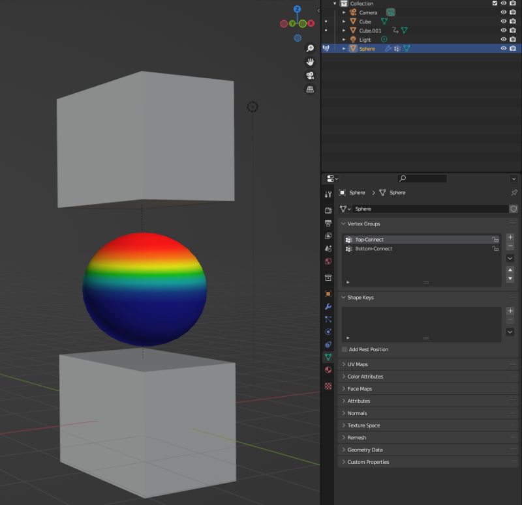Image resolution: width=522 pixels, height=505 pixels.
Task: Disable camera render visibility for the Light
Action: [x=513, y=40]
